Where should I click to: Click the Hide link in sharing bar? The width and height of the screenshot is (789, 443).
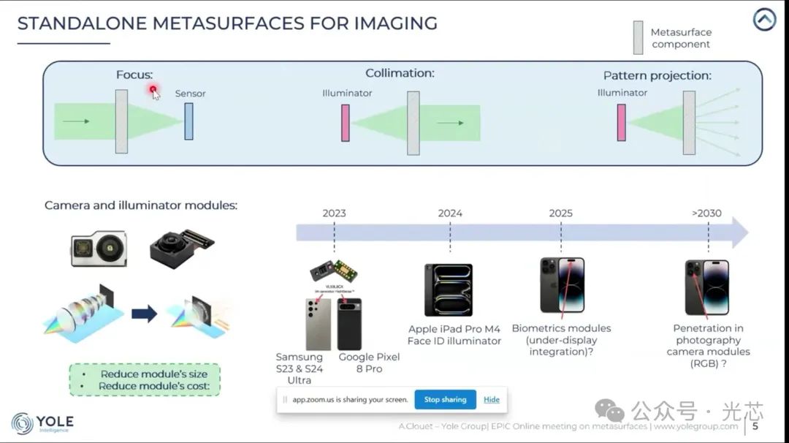click(x=491, y=400)
